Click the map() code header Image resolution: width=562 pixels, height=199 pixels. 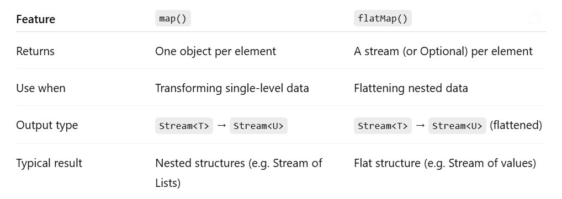click(173, 18)
